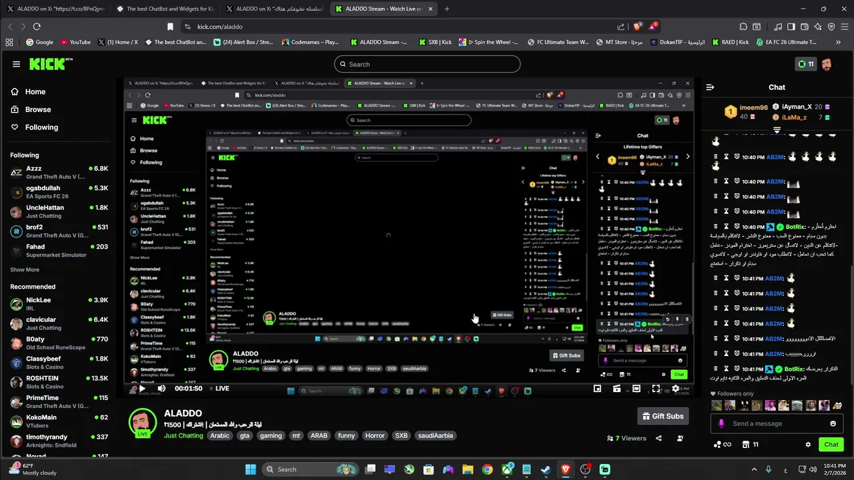The image size is (854, 480).
Task: Open the Brave icon in the taskbar
Action: coord(566,469)
